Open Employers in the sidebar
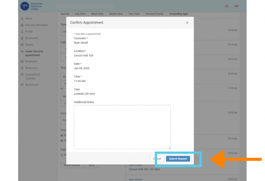The height and width of the screenshot is (181, 265). click(x=31, y=61)
